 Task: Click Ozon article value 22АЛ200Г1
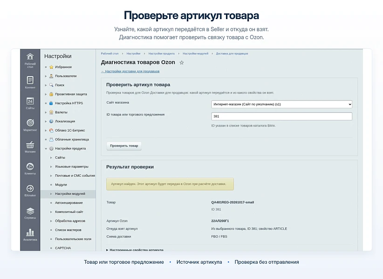point(220,221)
